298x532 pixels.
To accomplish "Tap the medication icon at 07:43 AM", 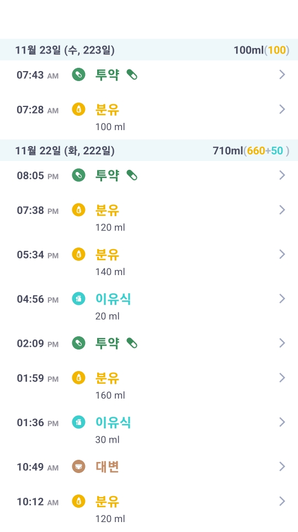I will pyautogui.click(x=78, y=74).
